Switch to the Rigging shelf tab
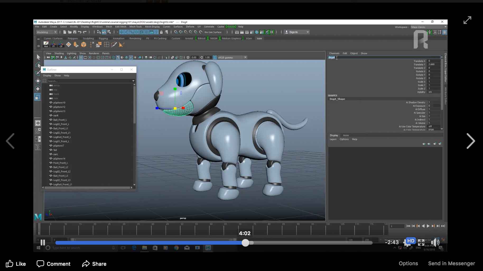Viewport: 483px width, 271px height. tap(103, 38)
